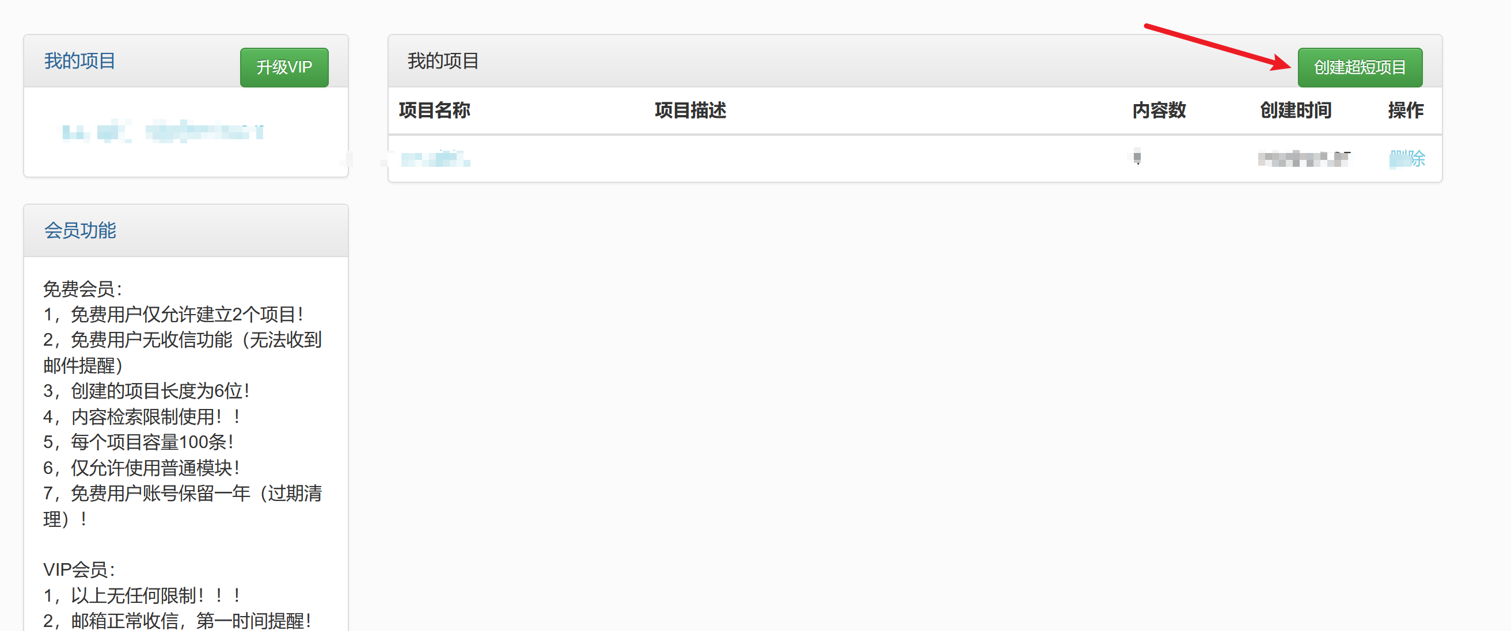The image size is (1511, 631).
Task: Click the blurred creation time cell
Action: click(1303, 158)
